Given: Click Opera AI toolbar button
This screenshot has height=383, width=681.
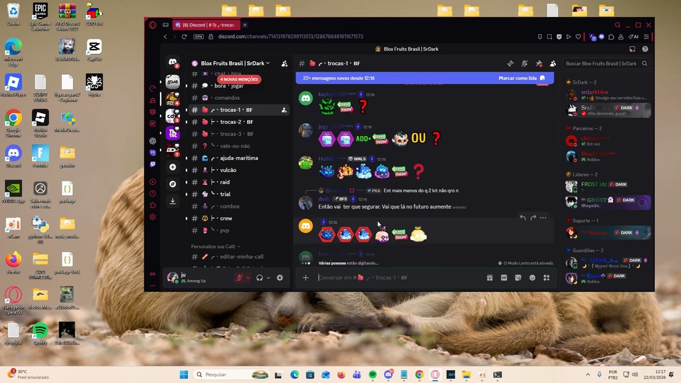Looking at the screenshot, I should click(x=633, y=37).
